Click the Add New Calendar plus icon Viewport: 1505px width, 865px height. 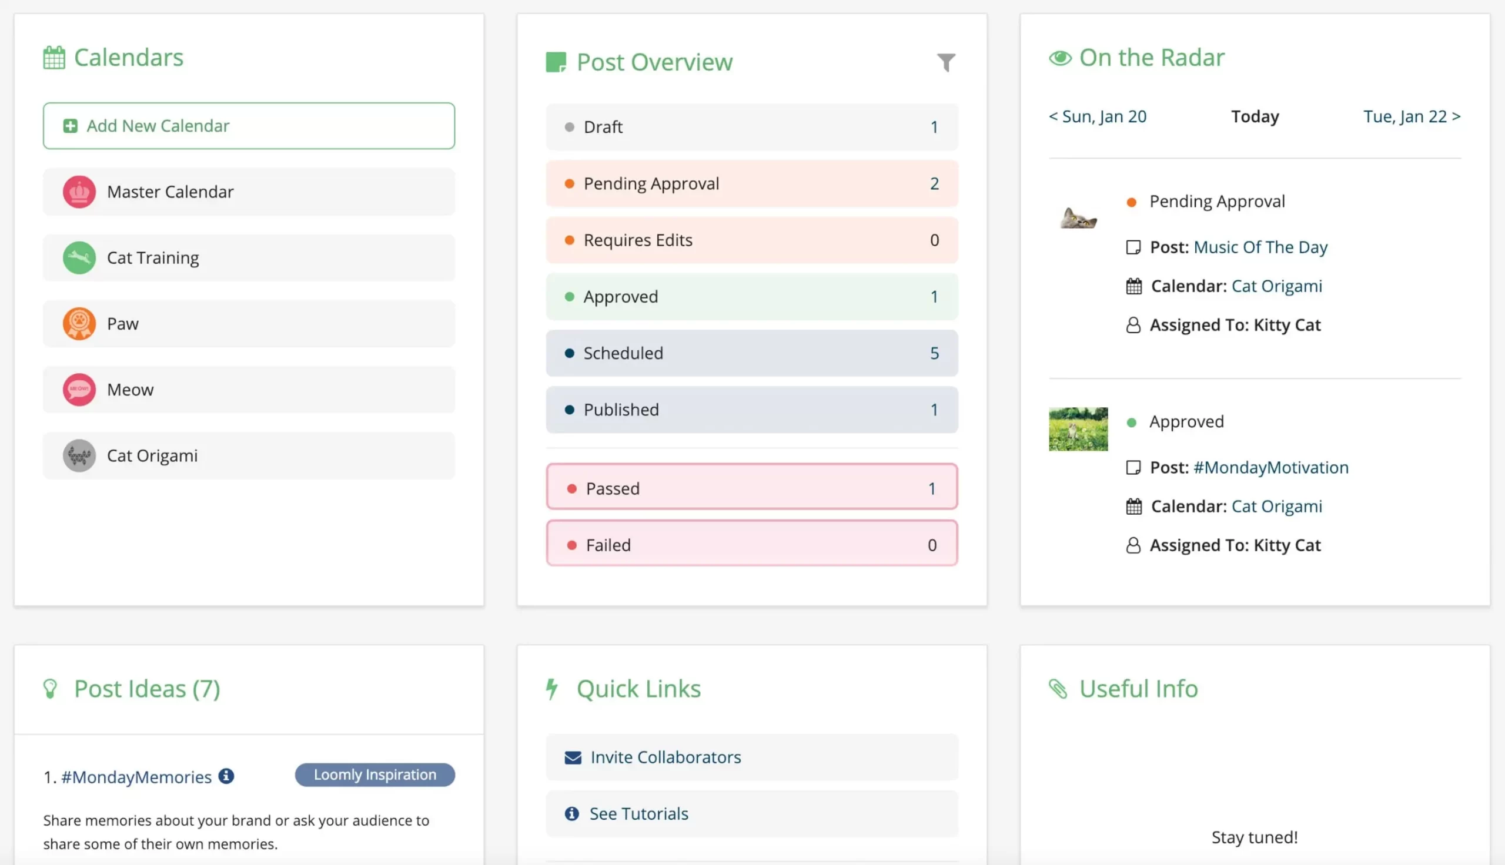pos(69,125)
